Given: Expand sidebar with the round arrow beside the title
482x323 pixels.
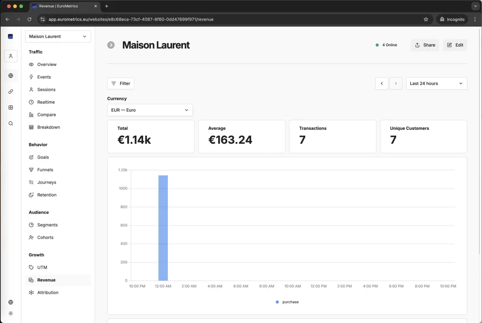Looking at the screenshot, I should coord(111,45).
